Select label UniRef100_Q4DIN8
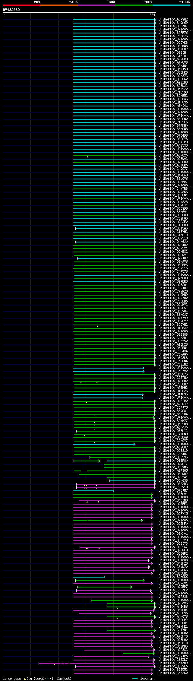 [173, 500]
